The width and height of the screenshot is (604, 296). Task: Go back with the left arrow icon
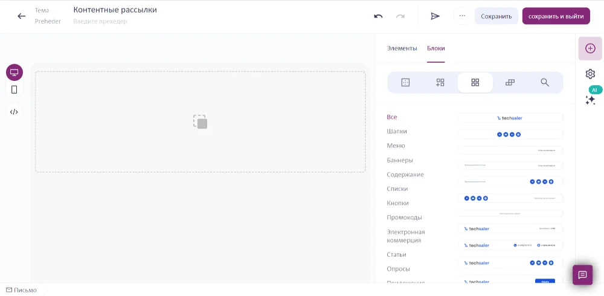(22, 16)
